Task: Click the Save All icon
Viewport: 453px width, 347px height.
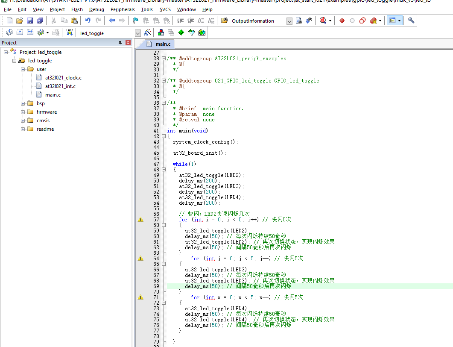Action: [40, 21]
